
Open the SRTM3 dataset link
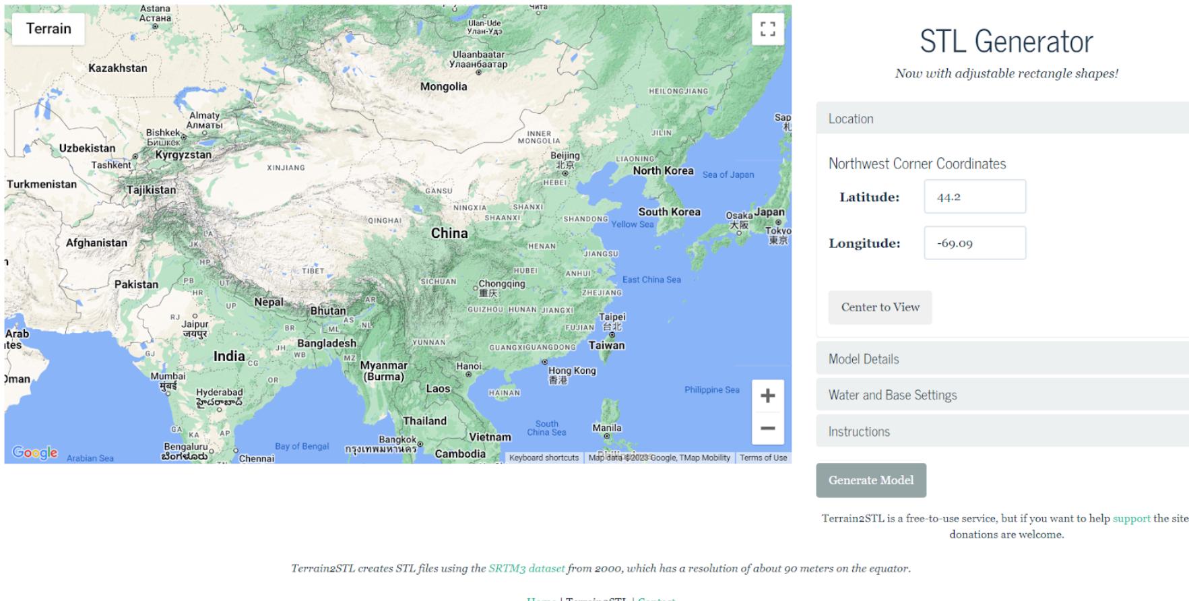click(x=527, y=568)
